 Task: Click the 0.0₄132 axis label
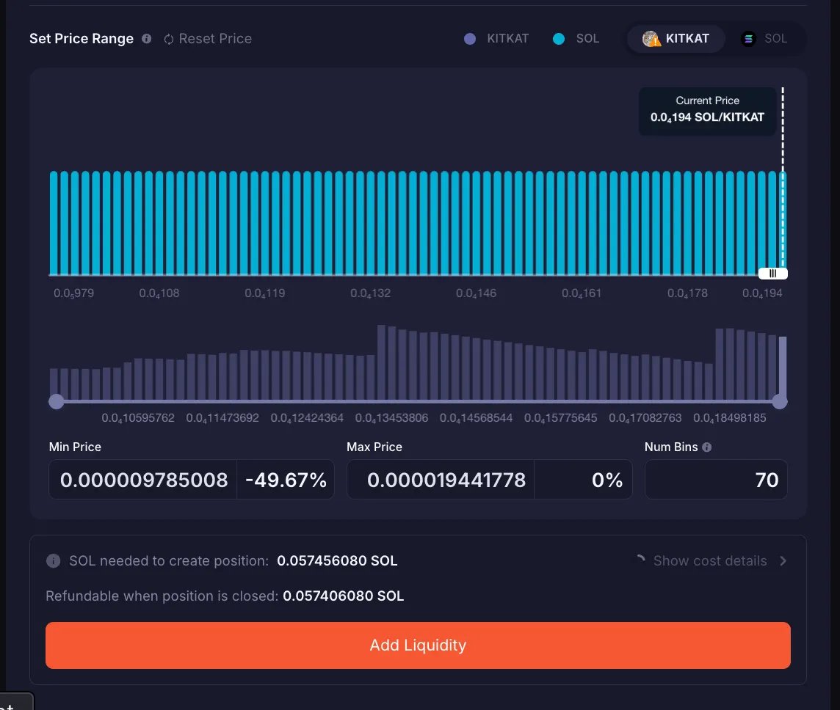coord(370,293)
